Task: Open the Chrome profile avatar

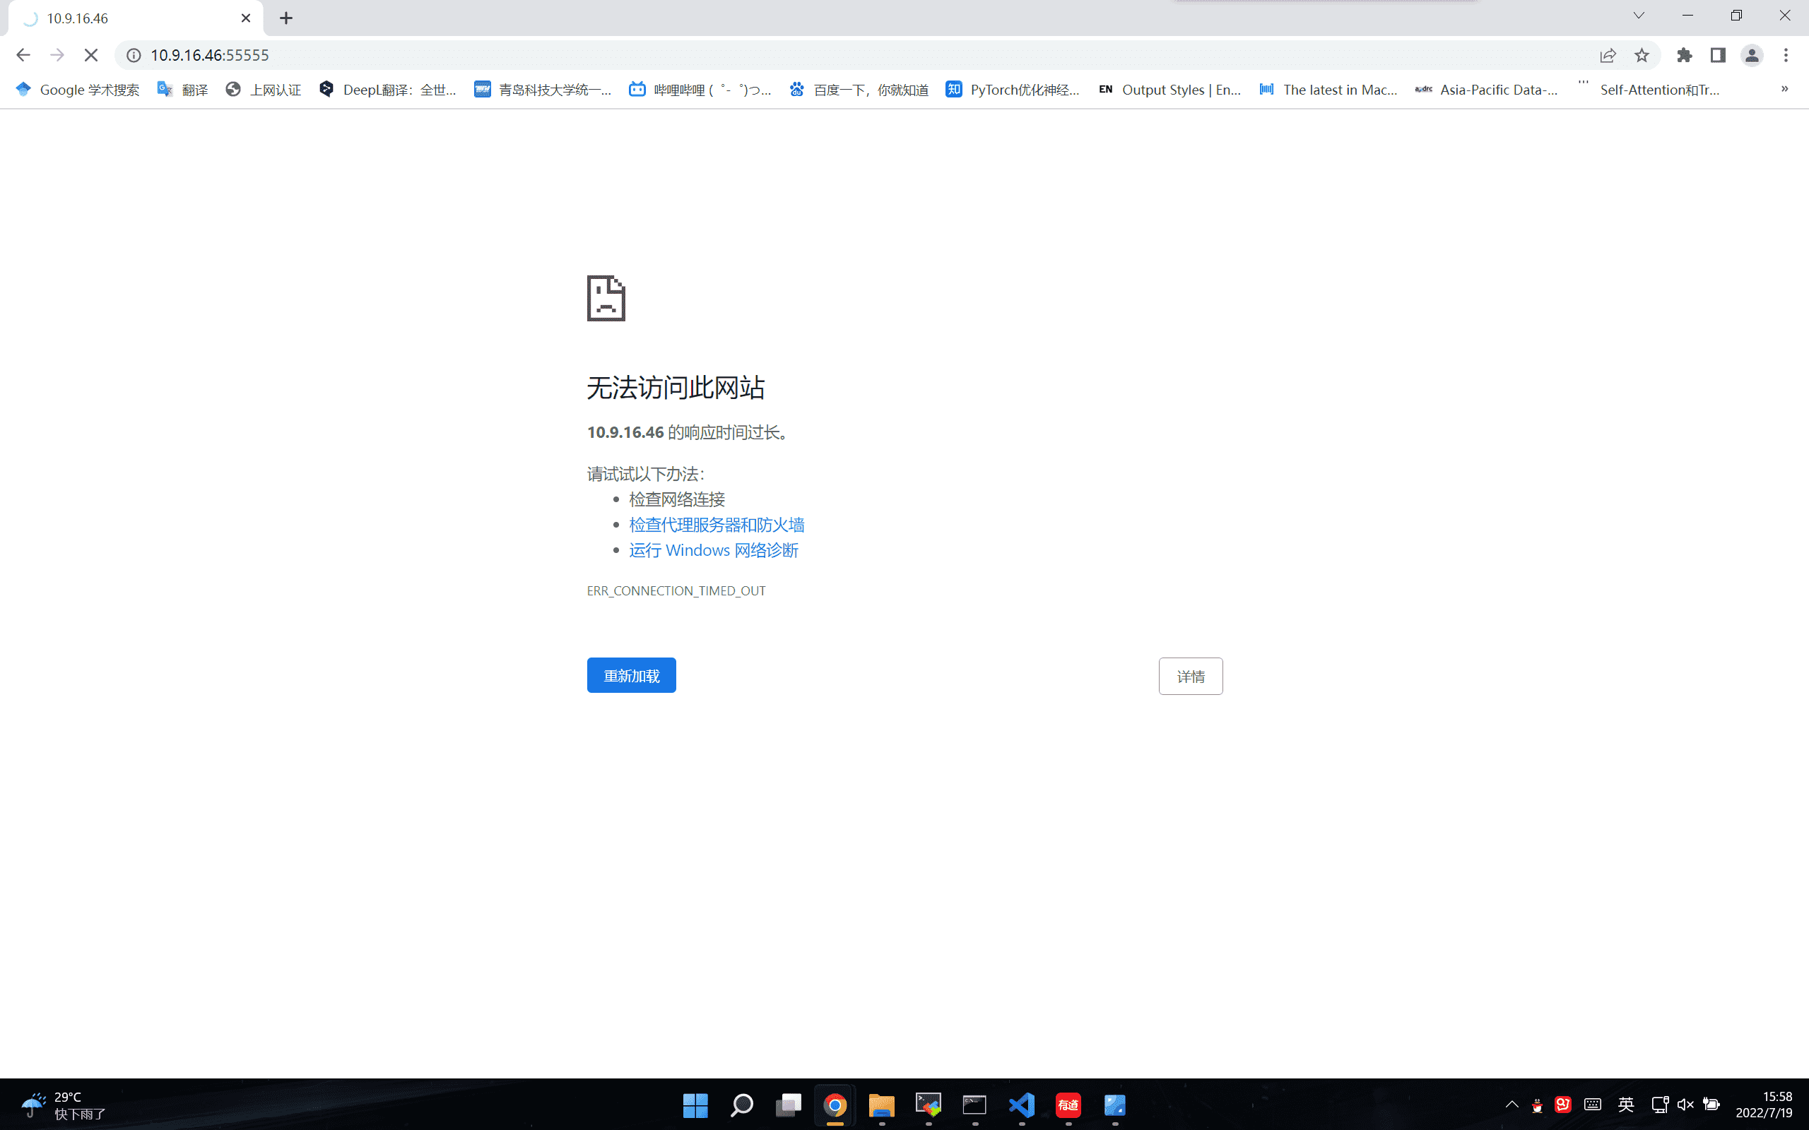Action: point(1752,55)
